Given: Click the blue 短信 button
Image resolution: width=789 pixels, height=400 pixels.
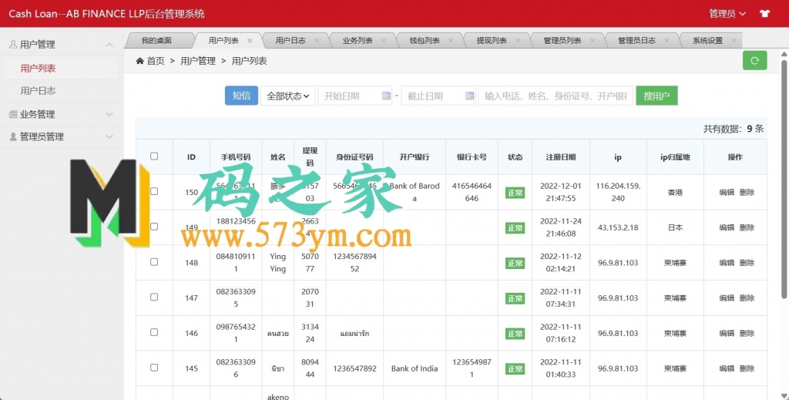Looking at the screenshot, I should [x=241, y=96].
